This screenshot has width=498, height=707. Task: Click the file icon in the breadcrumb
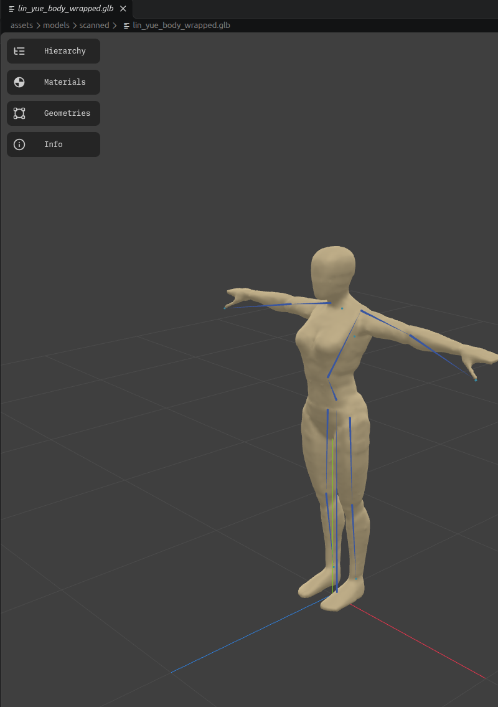pyautogui.click(x=126, y=26)
